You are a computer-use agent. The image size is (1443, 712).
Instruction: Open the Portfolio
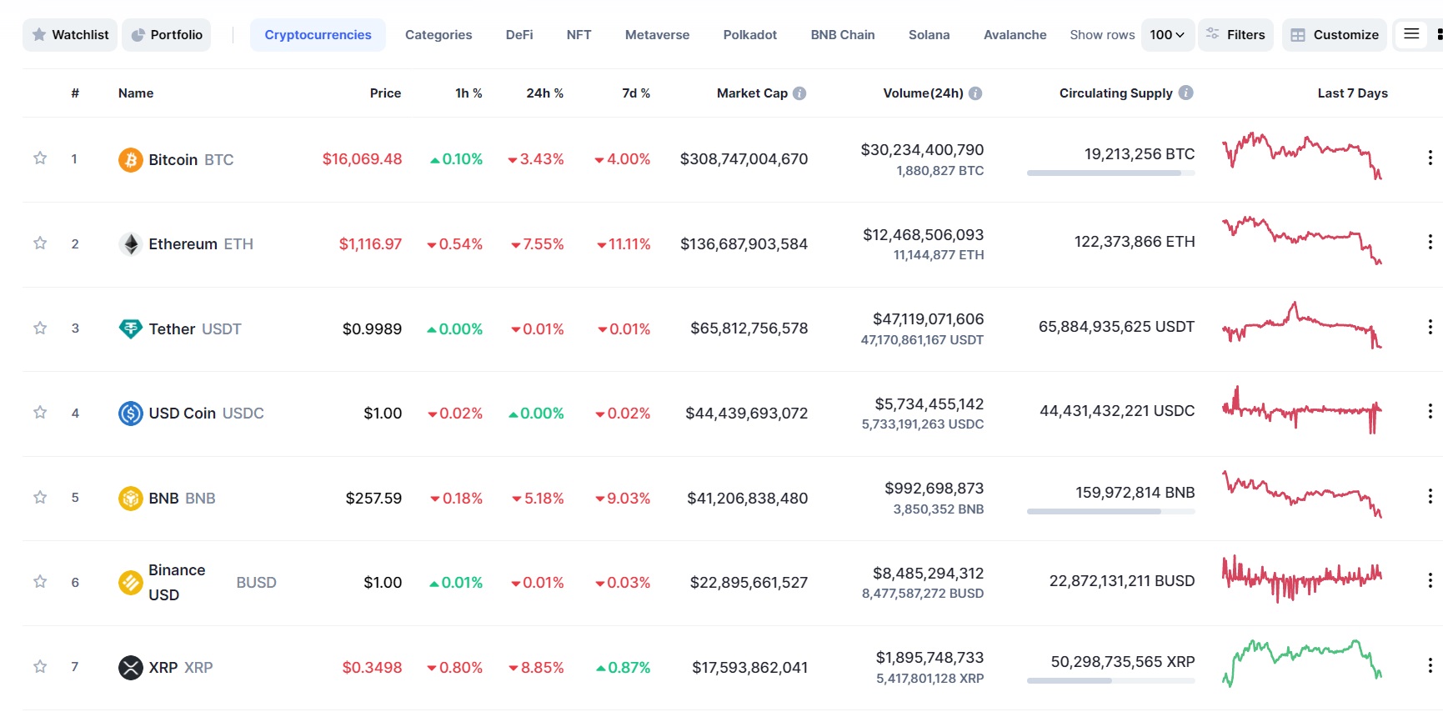click(167, 35)
